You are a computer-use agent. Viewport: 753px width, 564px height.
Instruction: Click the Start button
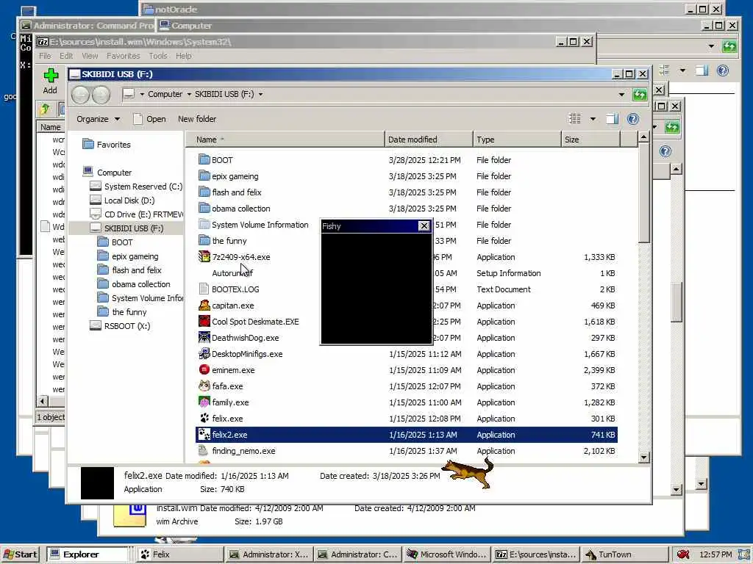pos(20,554)
